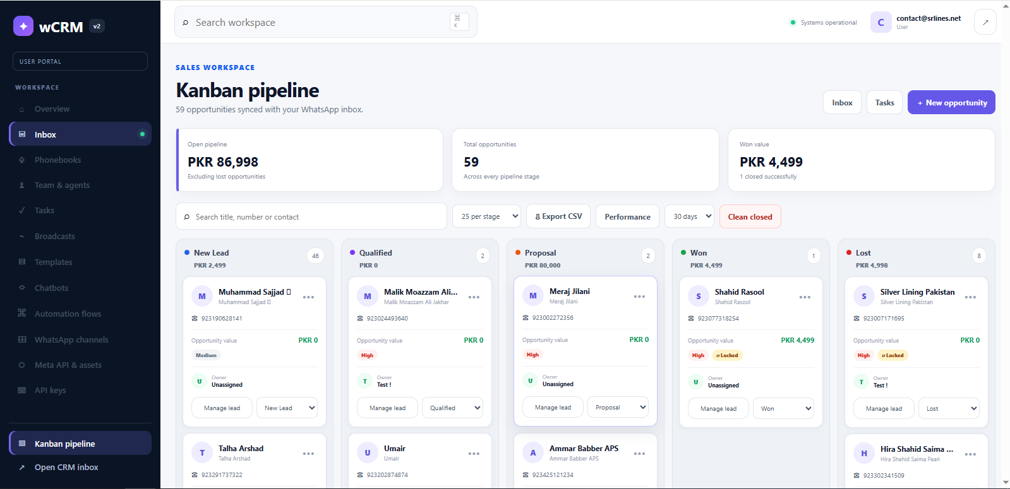Viewport: 1010px width, 489px height.
Task: Open options menu on Malik Moazzam Ali card
Action: [x=474, y=297]
